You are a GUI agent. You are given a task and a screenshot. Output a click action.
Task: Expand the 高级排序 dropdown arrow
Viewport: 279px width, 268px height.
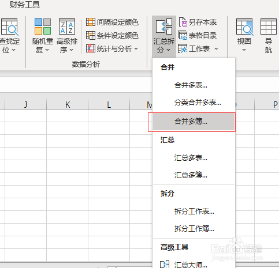click(72, 50)
